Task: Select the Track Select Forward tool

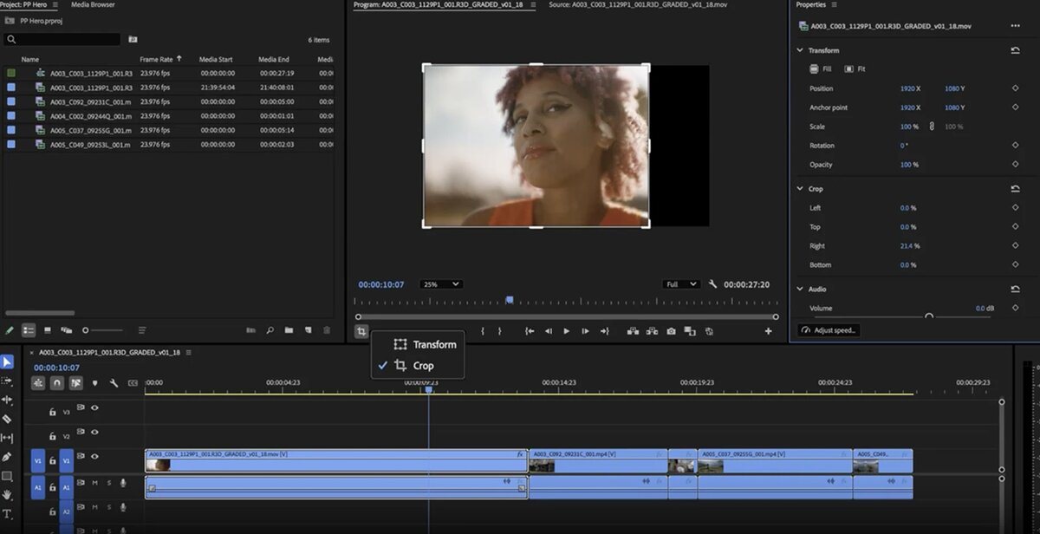Action: pos(7,381)
